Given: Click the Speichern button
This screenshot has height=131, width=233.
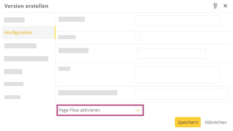Looking at the screenshot, I should click(x=188, y=122).
